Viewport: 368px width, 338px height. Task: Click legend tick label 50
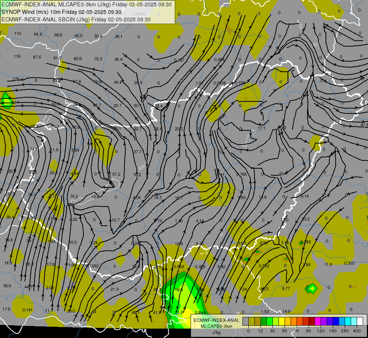tap(284, 331)
